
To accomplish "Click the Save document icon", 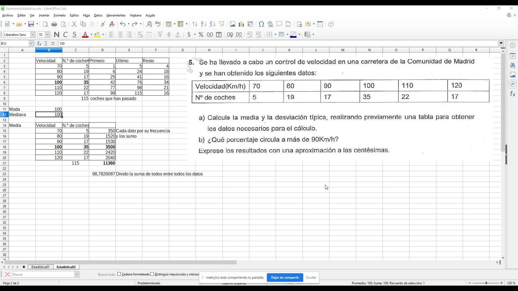I will [31, 24].
